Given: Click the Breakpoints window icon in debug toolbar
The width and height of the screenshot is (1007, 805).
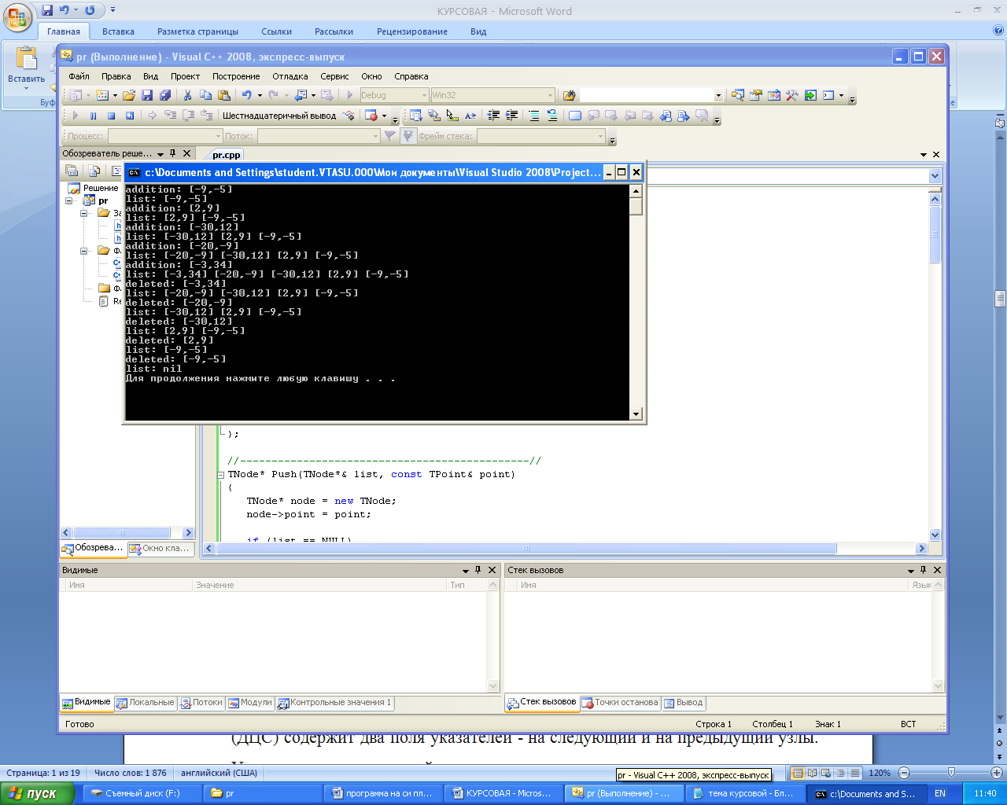Looking at the screenshot, I should [371, 116].
